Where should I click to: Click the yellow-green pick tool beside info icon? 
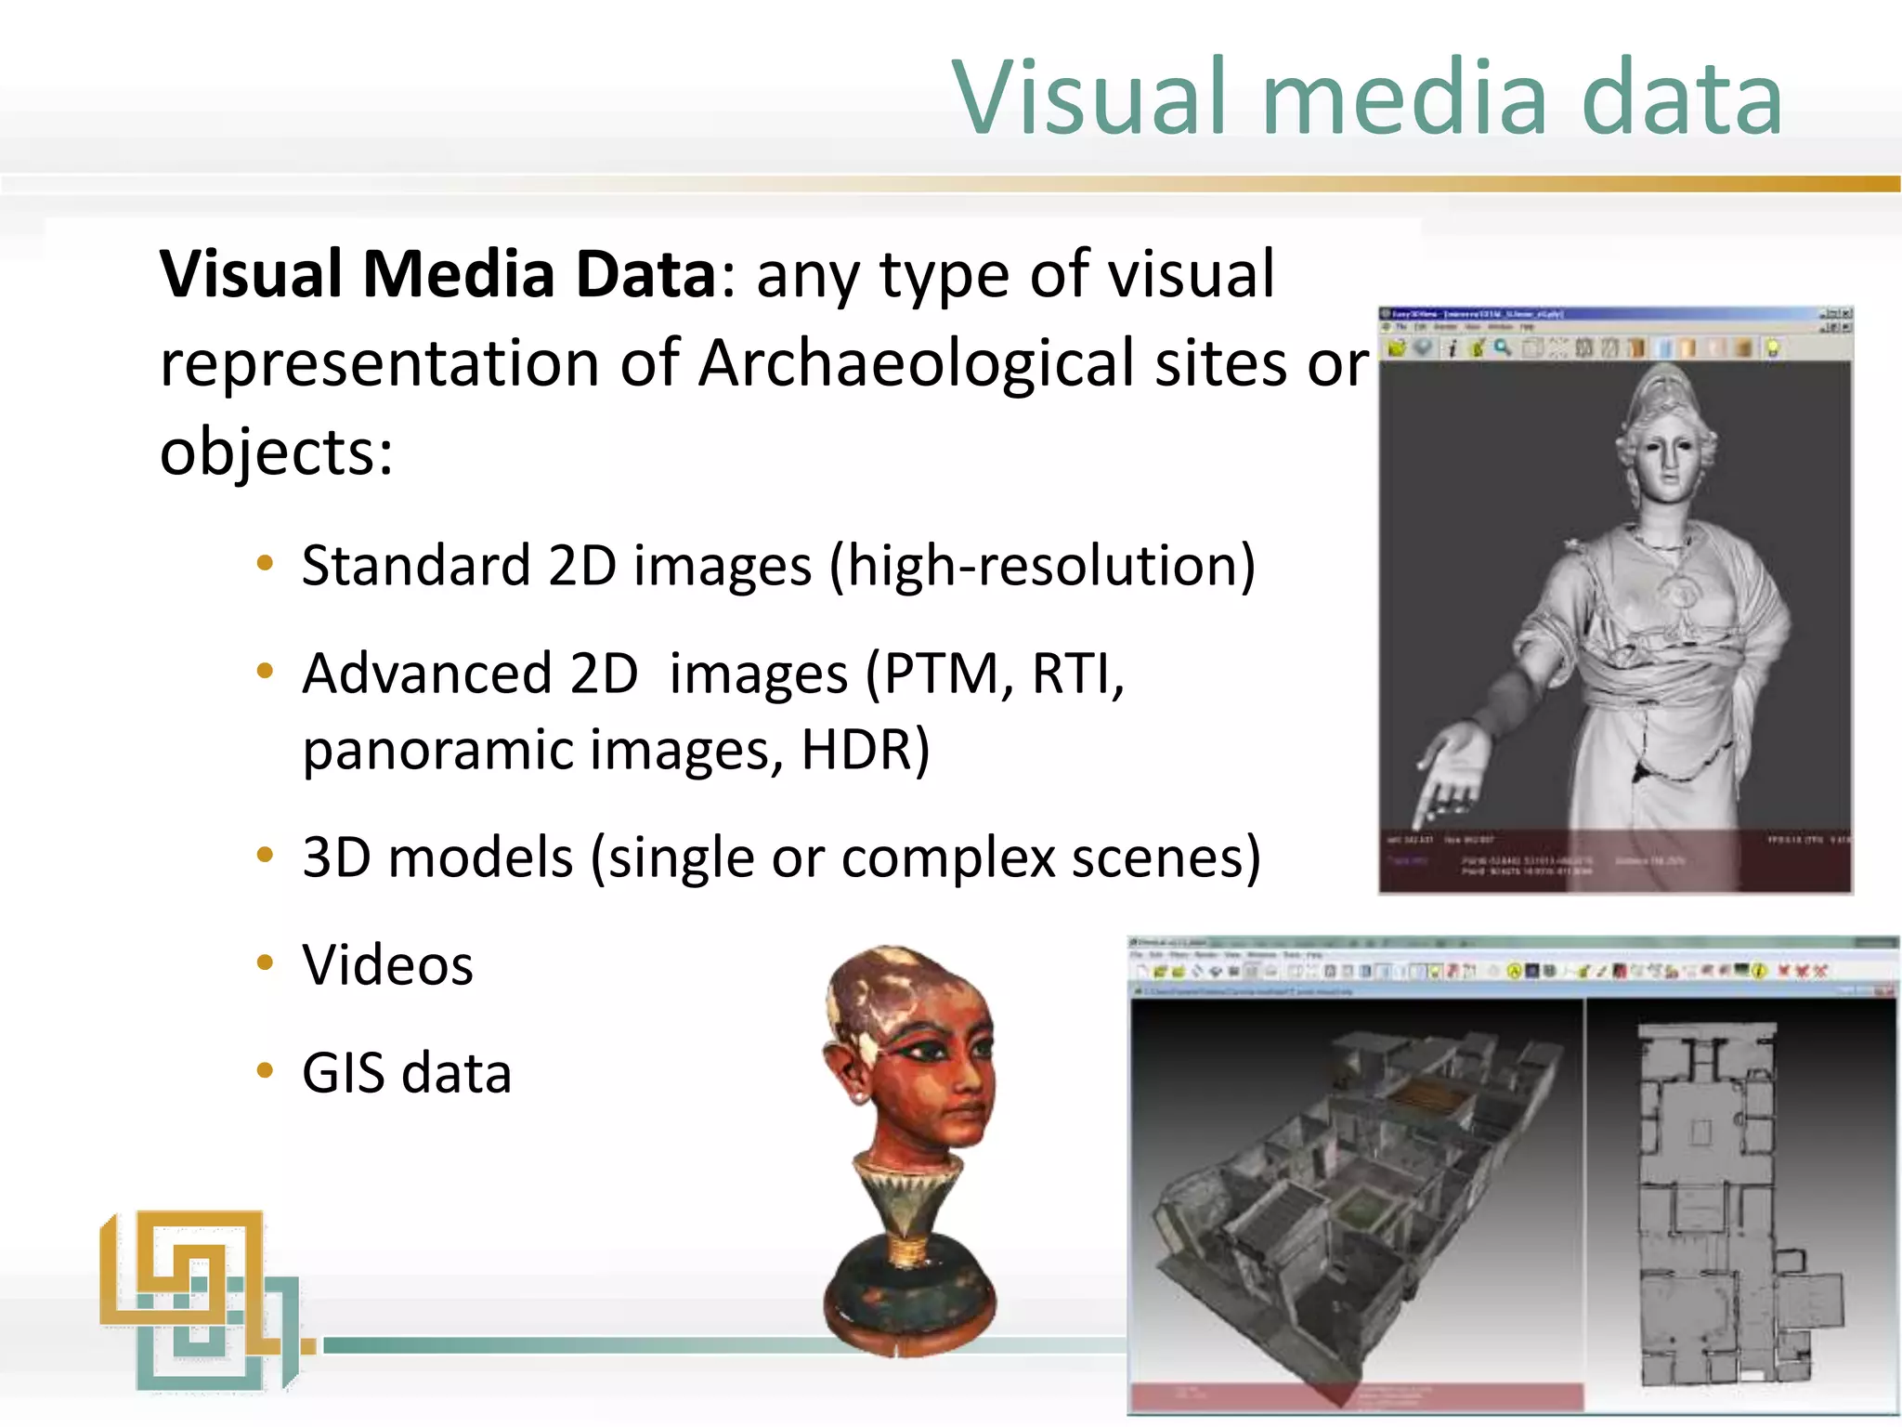pos(1477,347)
